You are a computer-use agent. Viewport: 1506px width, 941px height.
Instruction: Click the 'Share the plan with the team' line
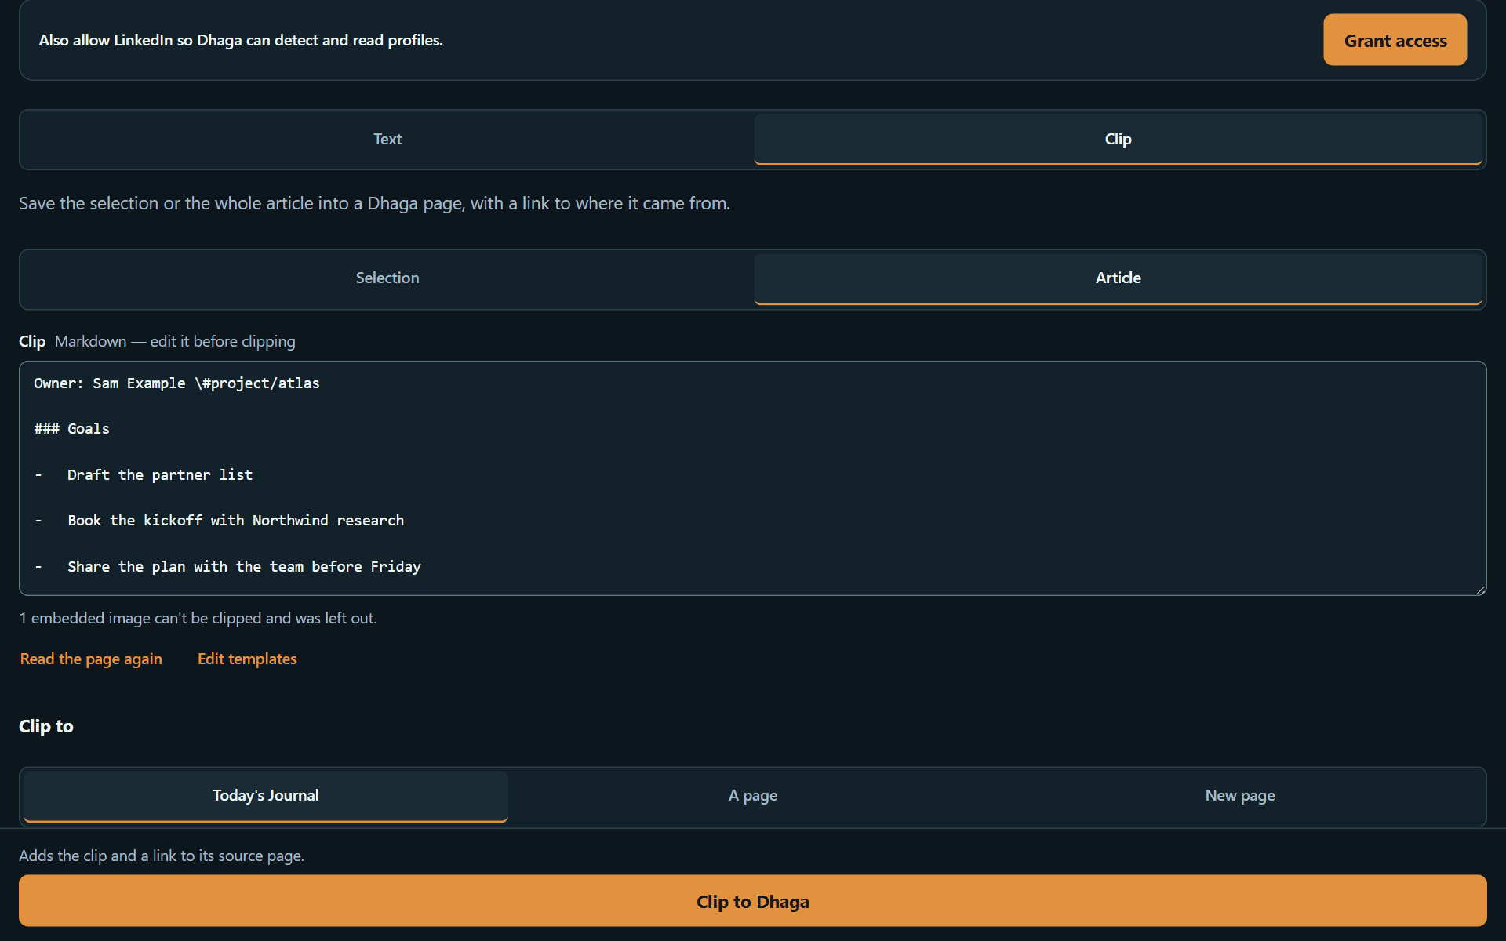tap(227, 567)
